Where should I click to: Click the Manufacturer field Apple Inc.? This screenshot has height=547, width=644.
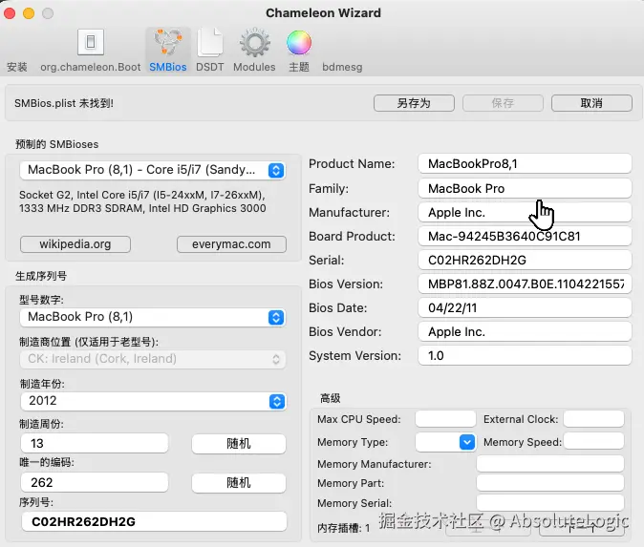[525, 212]
